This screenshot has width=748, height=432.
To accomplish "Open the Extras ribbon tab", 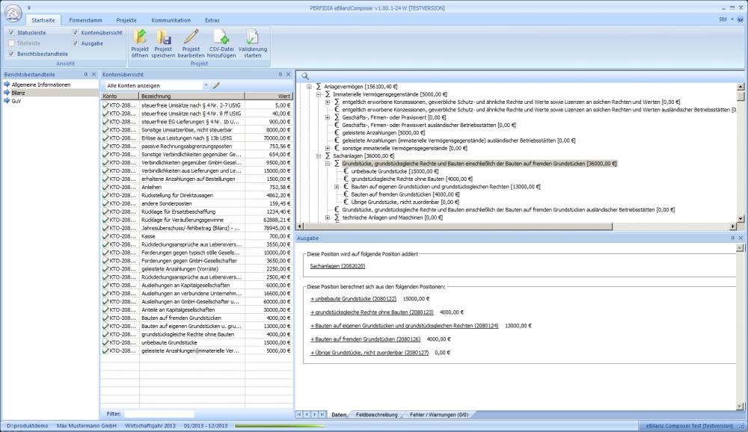I will tap(212, 20).
